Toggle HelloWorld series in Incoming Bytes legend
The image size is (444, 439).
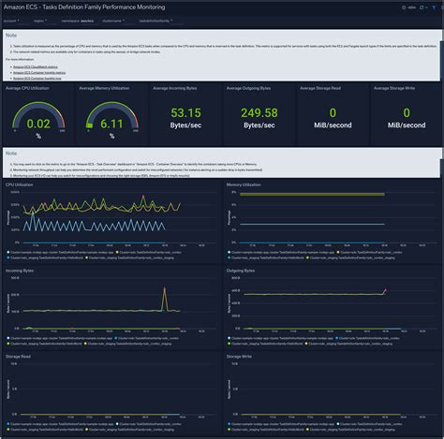coord(44,344)
